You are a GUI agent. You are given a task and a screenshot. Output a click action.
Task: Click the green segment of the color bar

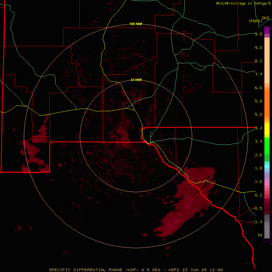[267, 147]
